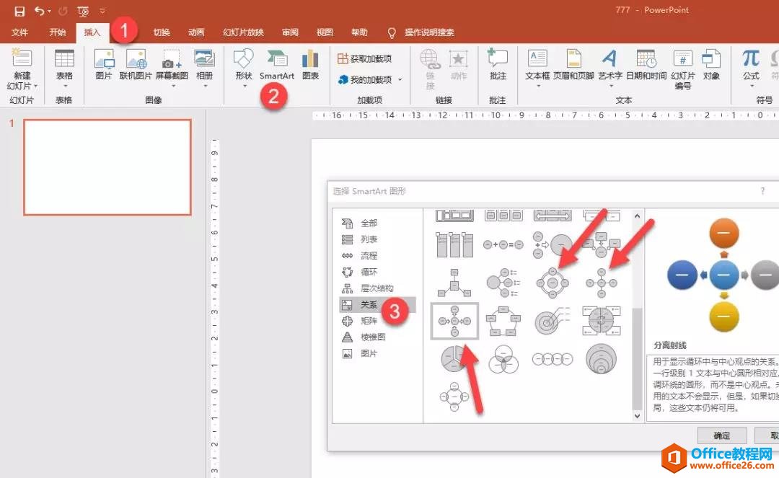Click the SmartArt icon in ribbon
This screenshot has height=478, width=779.
(x=277, y=64)
